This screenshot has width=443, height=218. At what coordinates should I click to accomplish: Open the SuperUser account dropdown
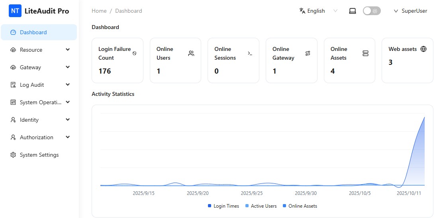coord(410,11)
